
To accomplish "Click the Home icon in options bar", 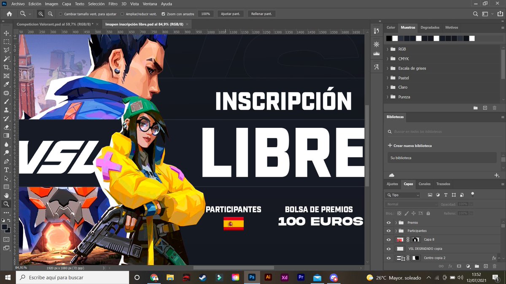I will tap(9, 14).
